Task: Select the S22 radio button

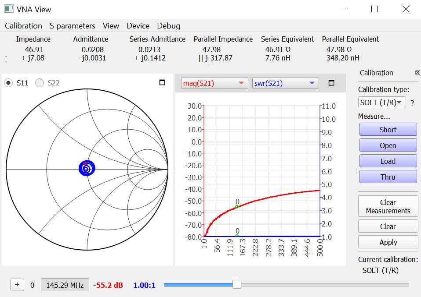Action: point(40,83)
